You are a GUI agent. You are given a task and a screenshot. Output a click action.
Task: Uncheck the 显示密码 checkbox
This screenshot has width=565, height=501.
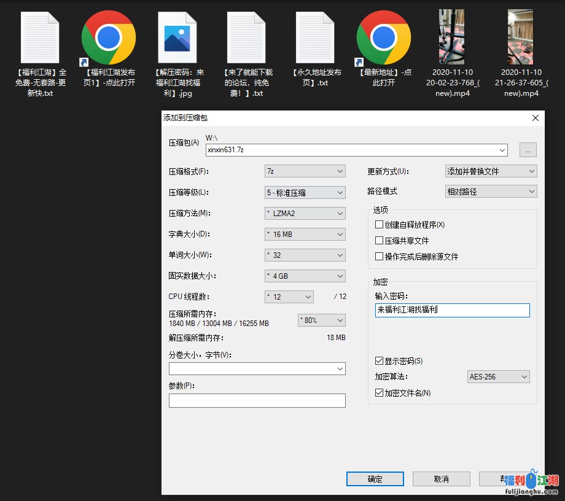click(379, 360)
